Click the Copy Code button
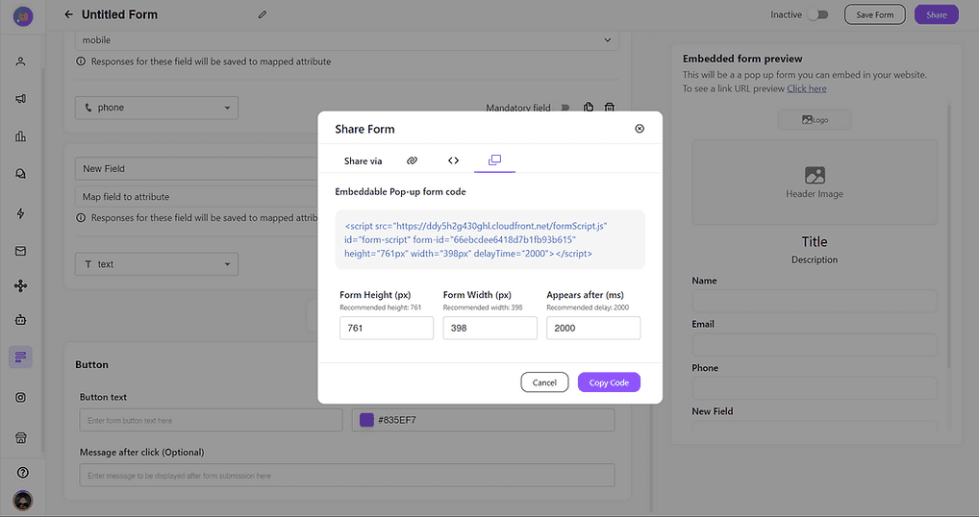This screenshot has height=517, width=979. coord(609,382)
